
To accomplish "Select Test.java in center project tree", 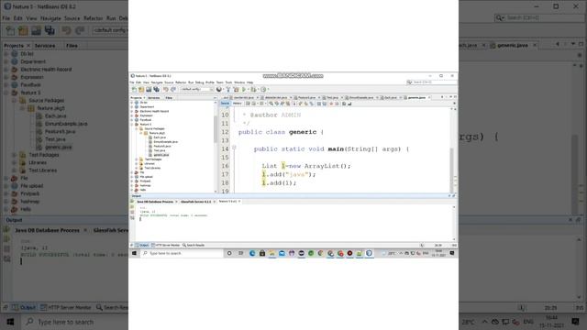I will click(160, 150).
